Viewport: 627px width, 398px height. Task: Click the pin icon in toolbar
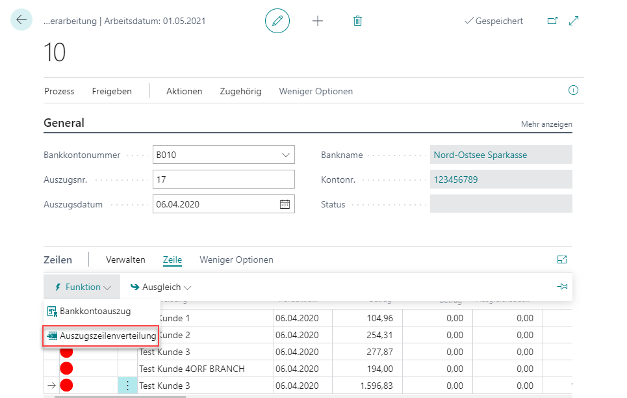pyautogui.click(x=562, y=287)
